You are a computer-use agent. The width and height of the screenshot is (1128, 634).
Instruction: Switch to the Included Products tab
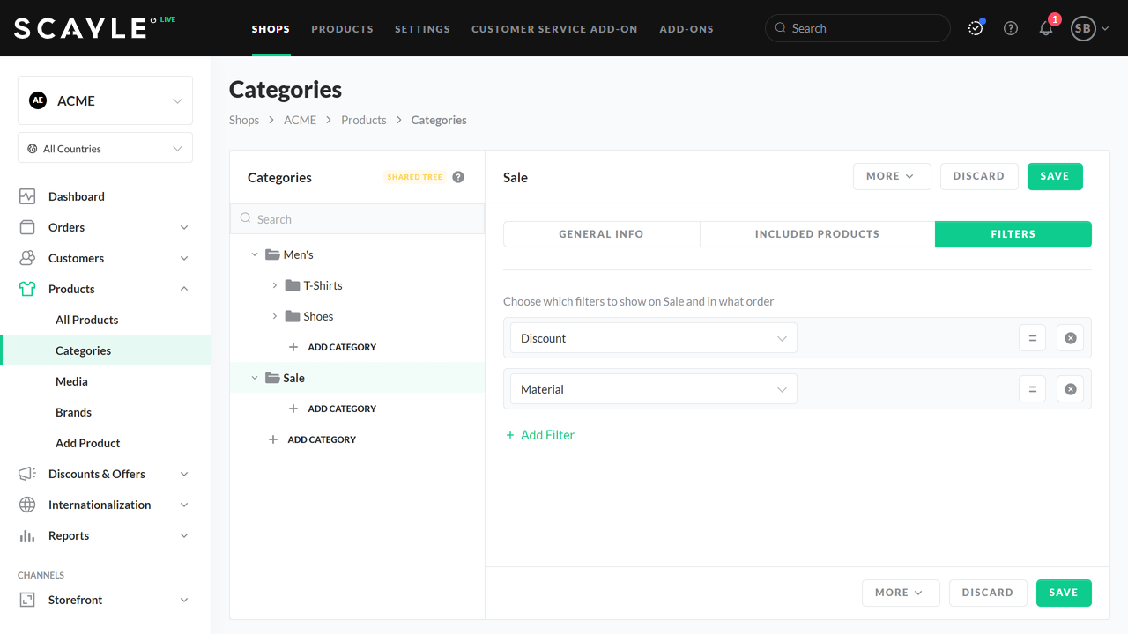(817, 234)
